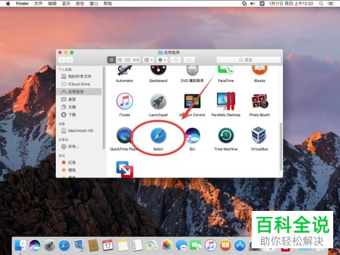Select 所有… under shared in sidebar
340x255 pixels.
pyautogui.click(x=80, y=146)
